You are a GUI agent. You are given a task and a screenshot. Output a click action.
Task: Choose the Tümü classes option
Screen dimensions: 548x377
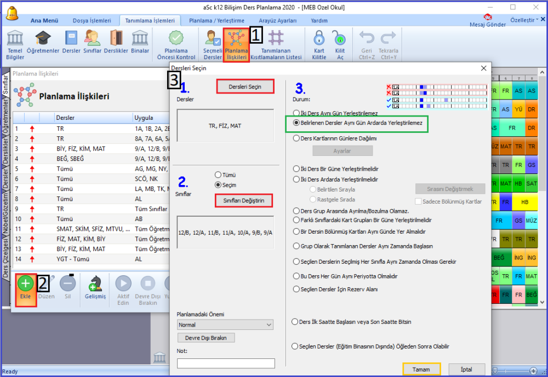tap(218, 175)
